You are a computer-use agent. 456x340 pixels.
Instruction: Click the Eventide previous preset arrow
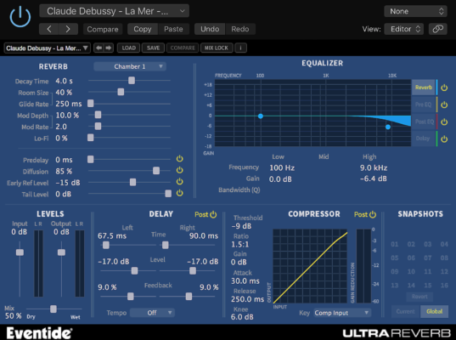click(99, 48)
